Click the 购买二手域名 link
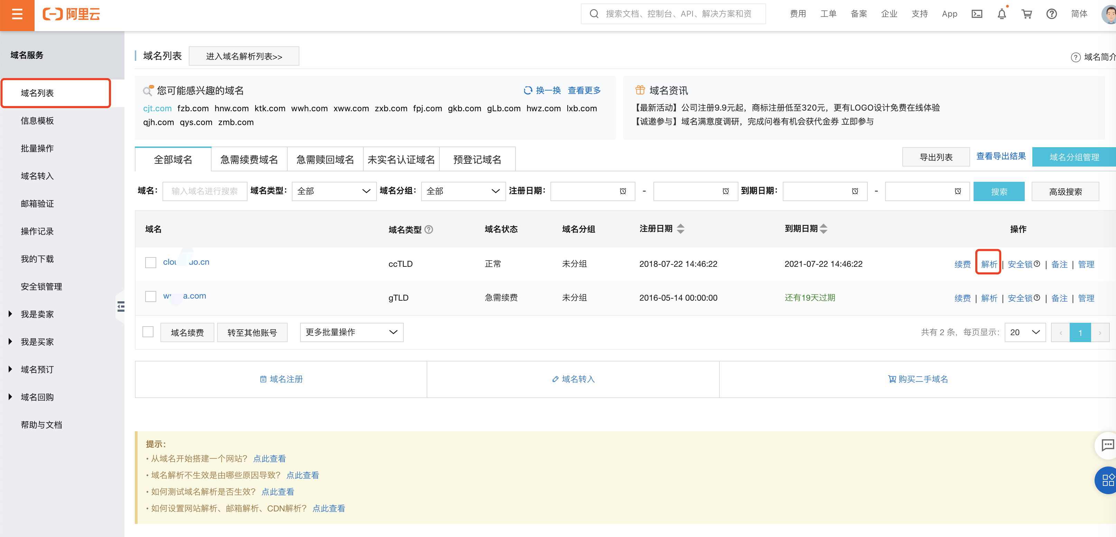Viewport: 1116px width, 537px height. (x=918, y=379)
